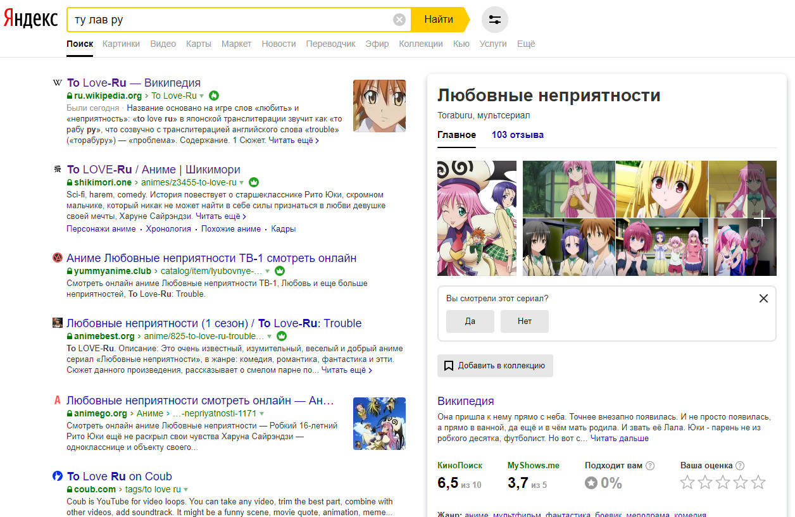
Task: Click the Yandex logo
Action: (30, 19)
